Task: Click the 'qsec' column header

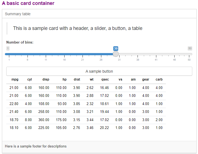Action: (x=105, y=79)
